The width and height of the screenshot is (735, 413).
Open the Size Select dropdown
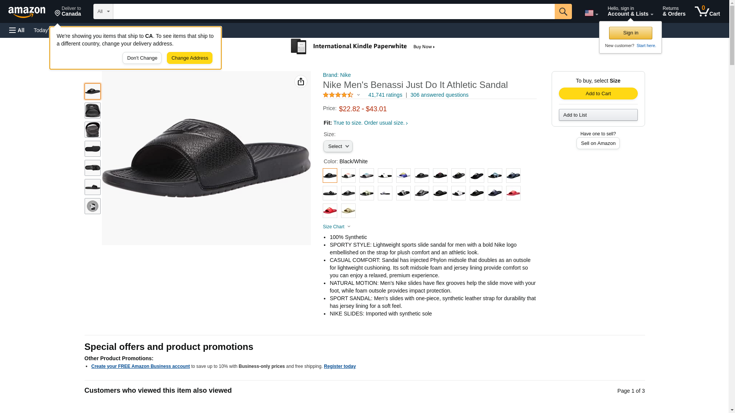(x=338, y=146)
